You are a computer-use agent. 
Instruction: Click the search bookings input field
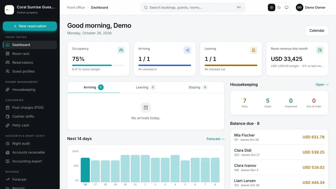(x=193, y=8)
